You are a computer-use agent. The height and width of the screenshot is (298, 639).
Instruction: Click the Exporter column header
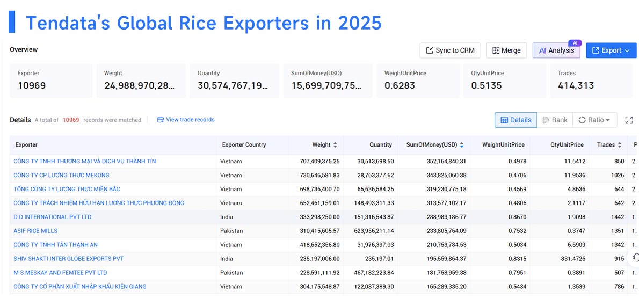point(26,145)
